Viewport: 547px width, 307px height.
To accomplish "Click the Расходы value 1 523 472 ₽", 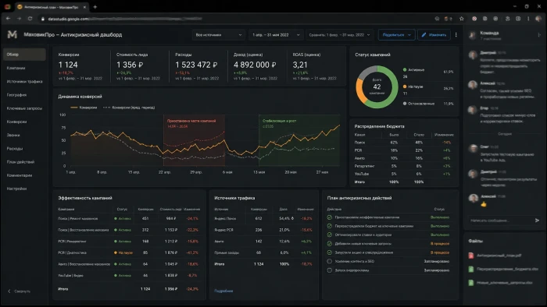I will 196,65.
